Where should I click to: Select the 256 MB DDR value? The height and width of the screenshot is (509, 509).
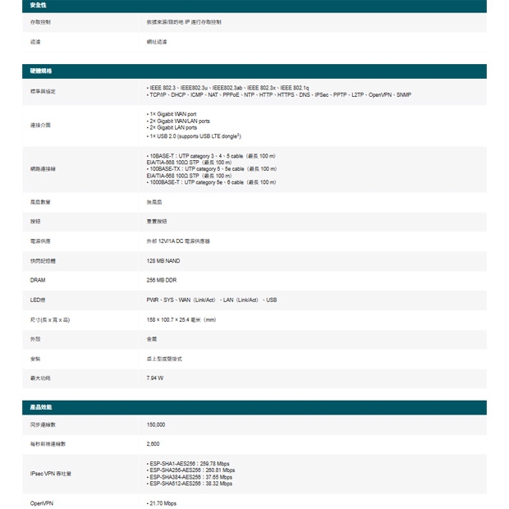click(161, 281)
